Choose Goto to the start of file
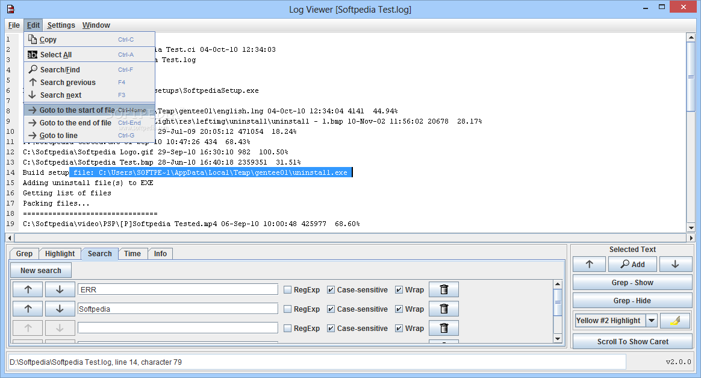This screenshot has height=378, width=701. coord(89,110)
